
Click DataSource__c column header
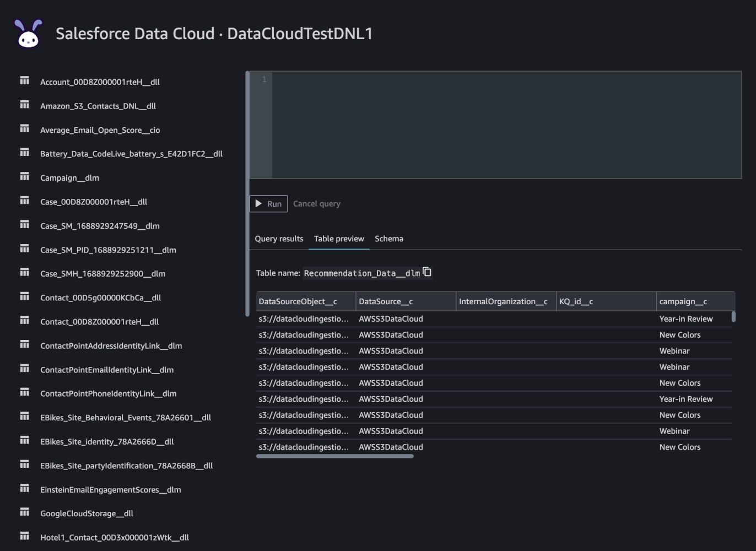tap(406, 301)
